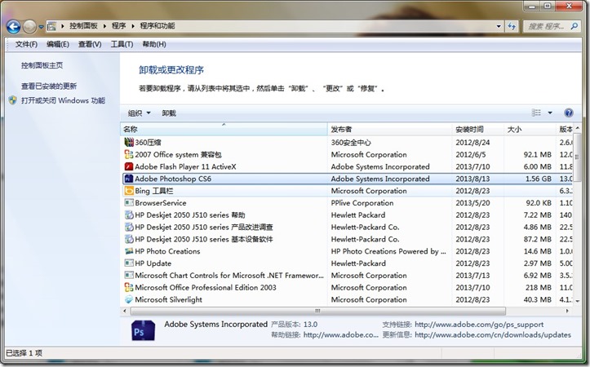This screenshot has width=590, height=367.
Task: Click the Back navigation arrow
Action: click(x=14, y=27)
